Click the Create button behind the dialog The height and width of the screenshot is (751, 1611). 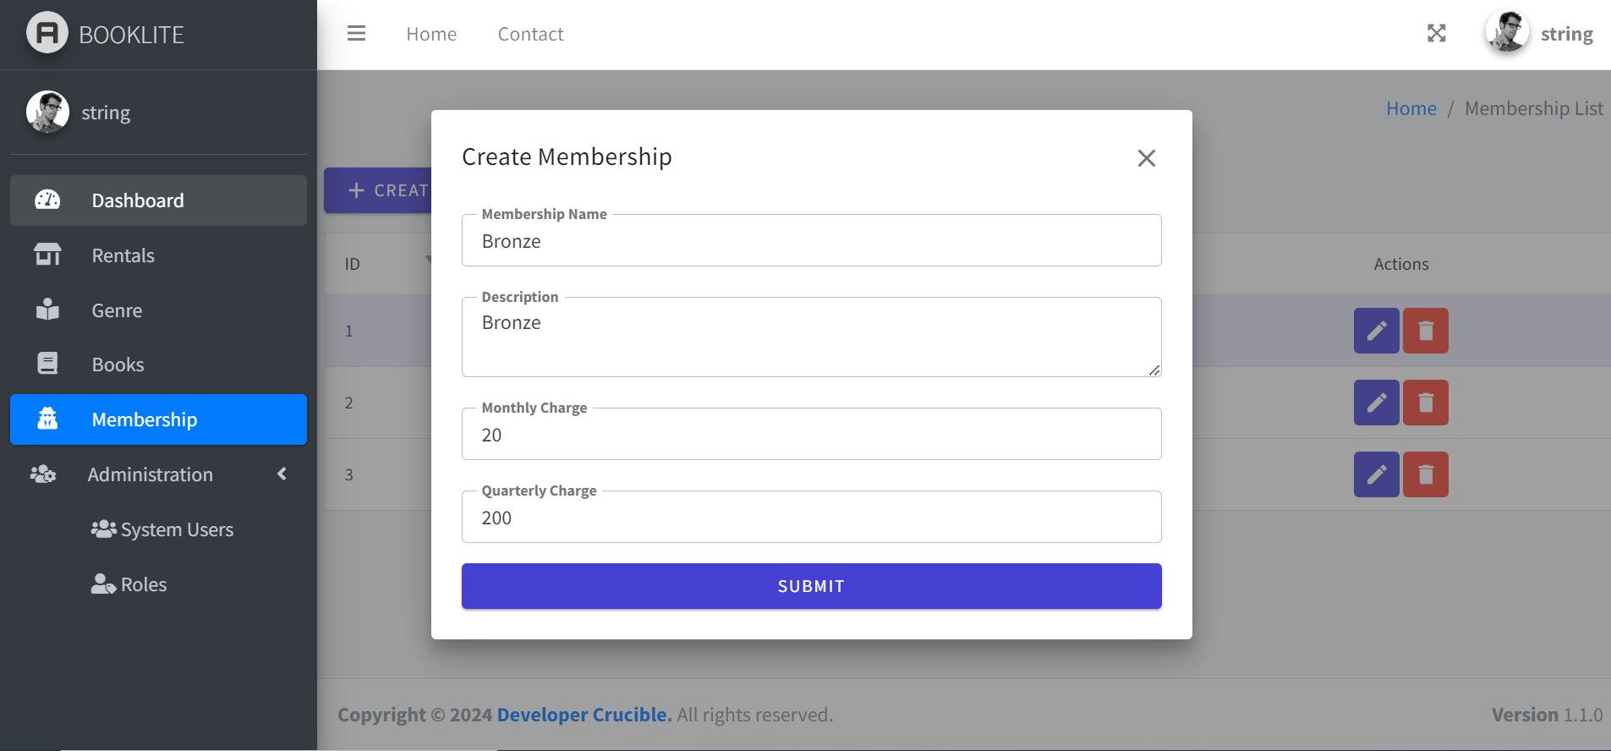coord(378,190)
